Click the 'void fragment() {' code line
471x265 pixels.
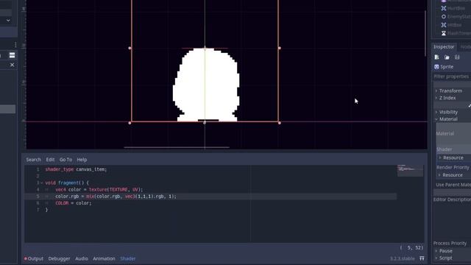[67, 183]
